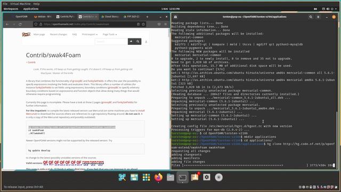Open the dock launcher search icon
The image size is (341, 192).
tap(122, 178)
